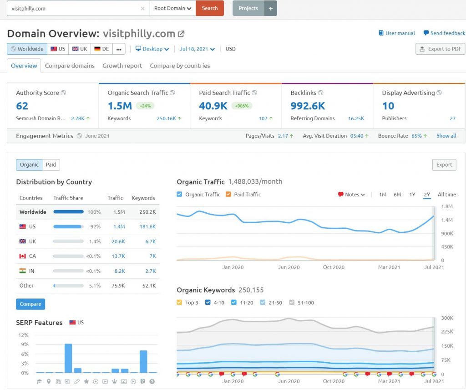The width and height of the screenshot is (466, 390).
Task: Open the Root Domain dropdown
Action: [x=172, y=8]
